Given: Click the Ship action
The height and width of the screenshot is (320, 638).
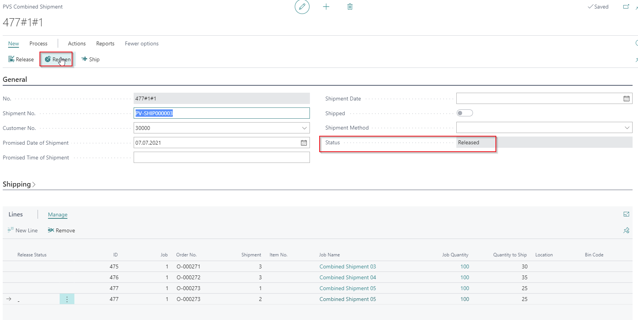Looking at the screenshot, I should [x=91, y=59].
